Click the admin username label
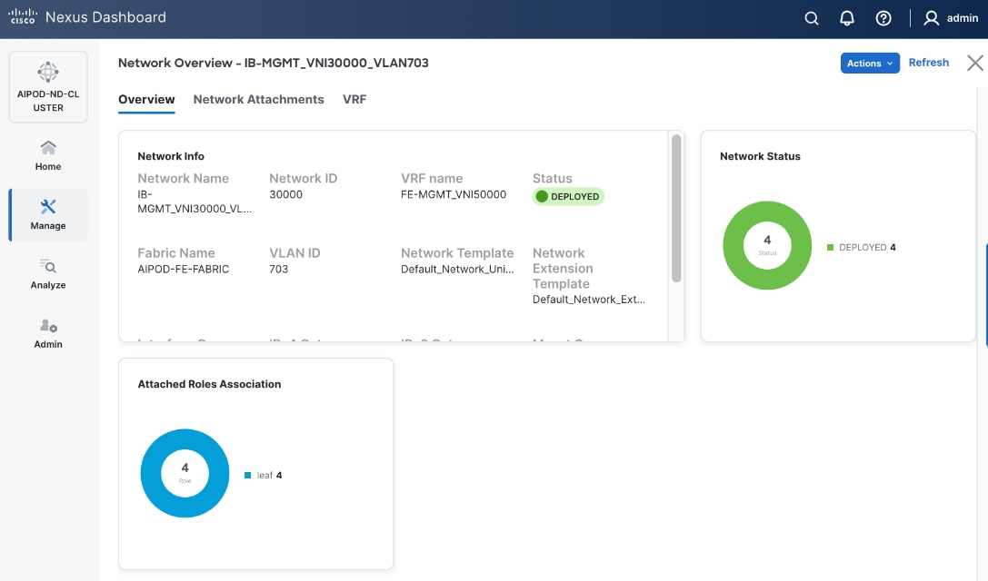 (963, 18)
